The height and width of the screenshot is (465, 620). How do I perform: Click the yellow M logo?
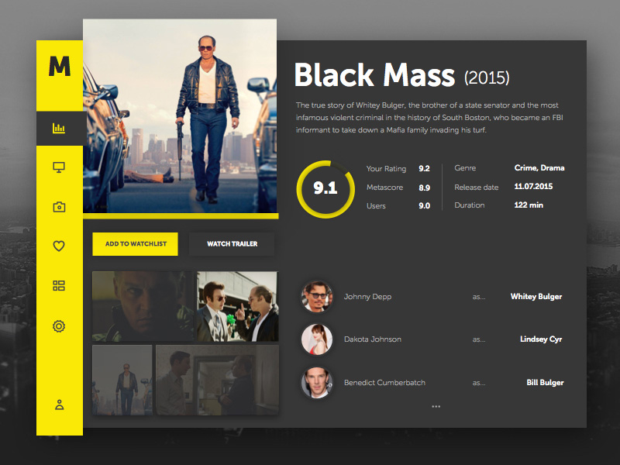point(59,66)
